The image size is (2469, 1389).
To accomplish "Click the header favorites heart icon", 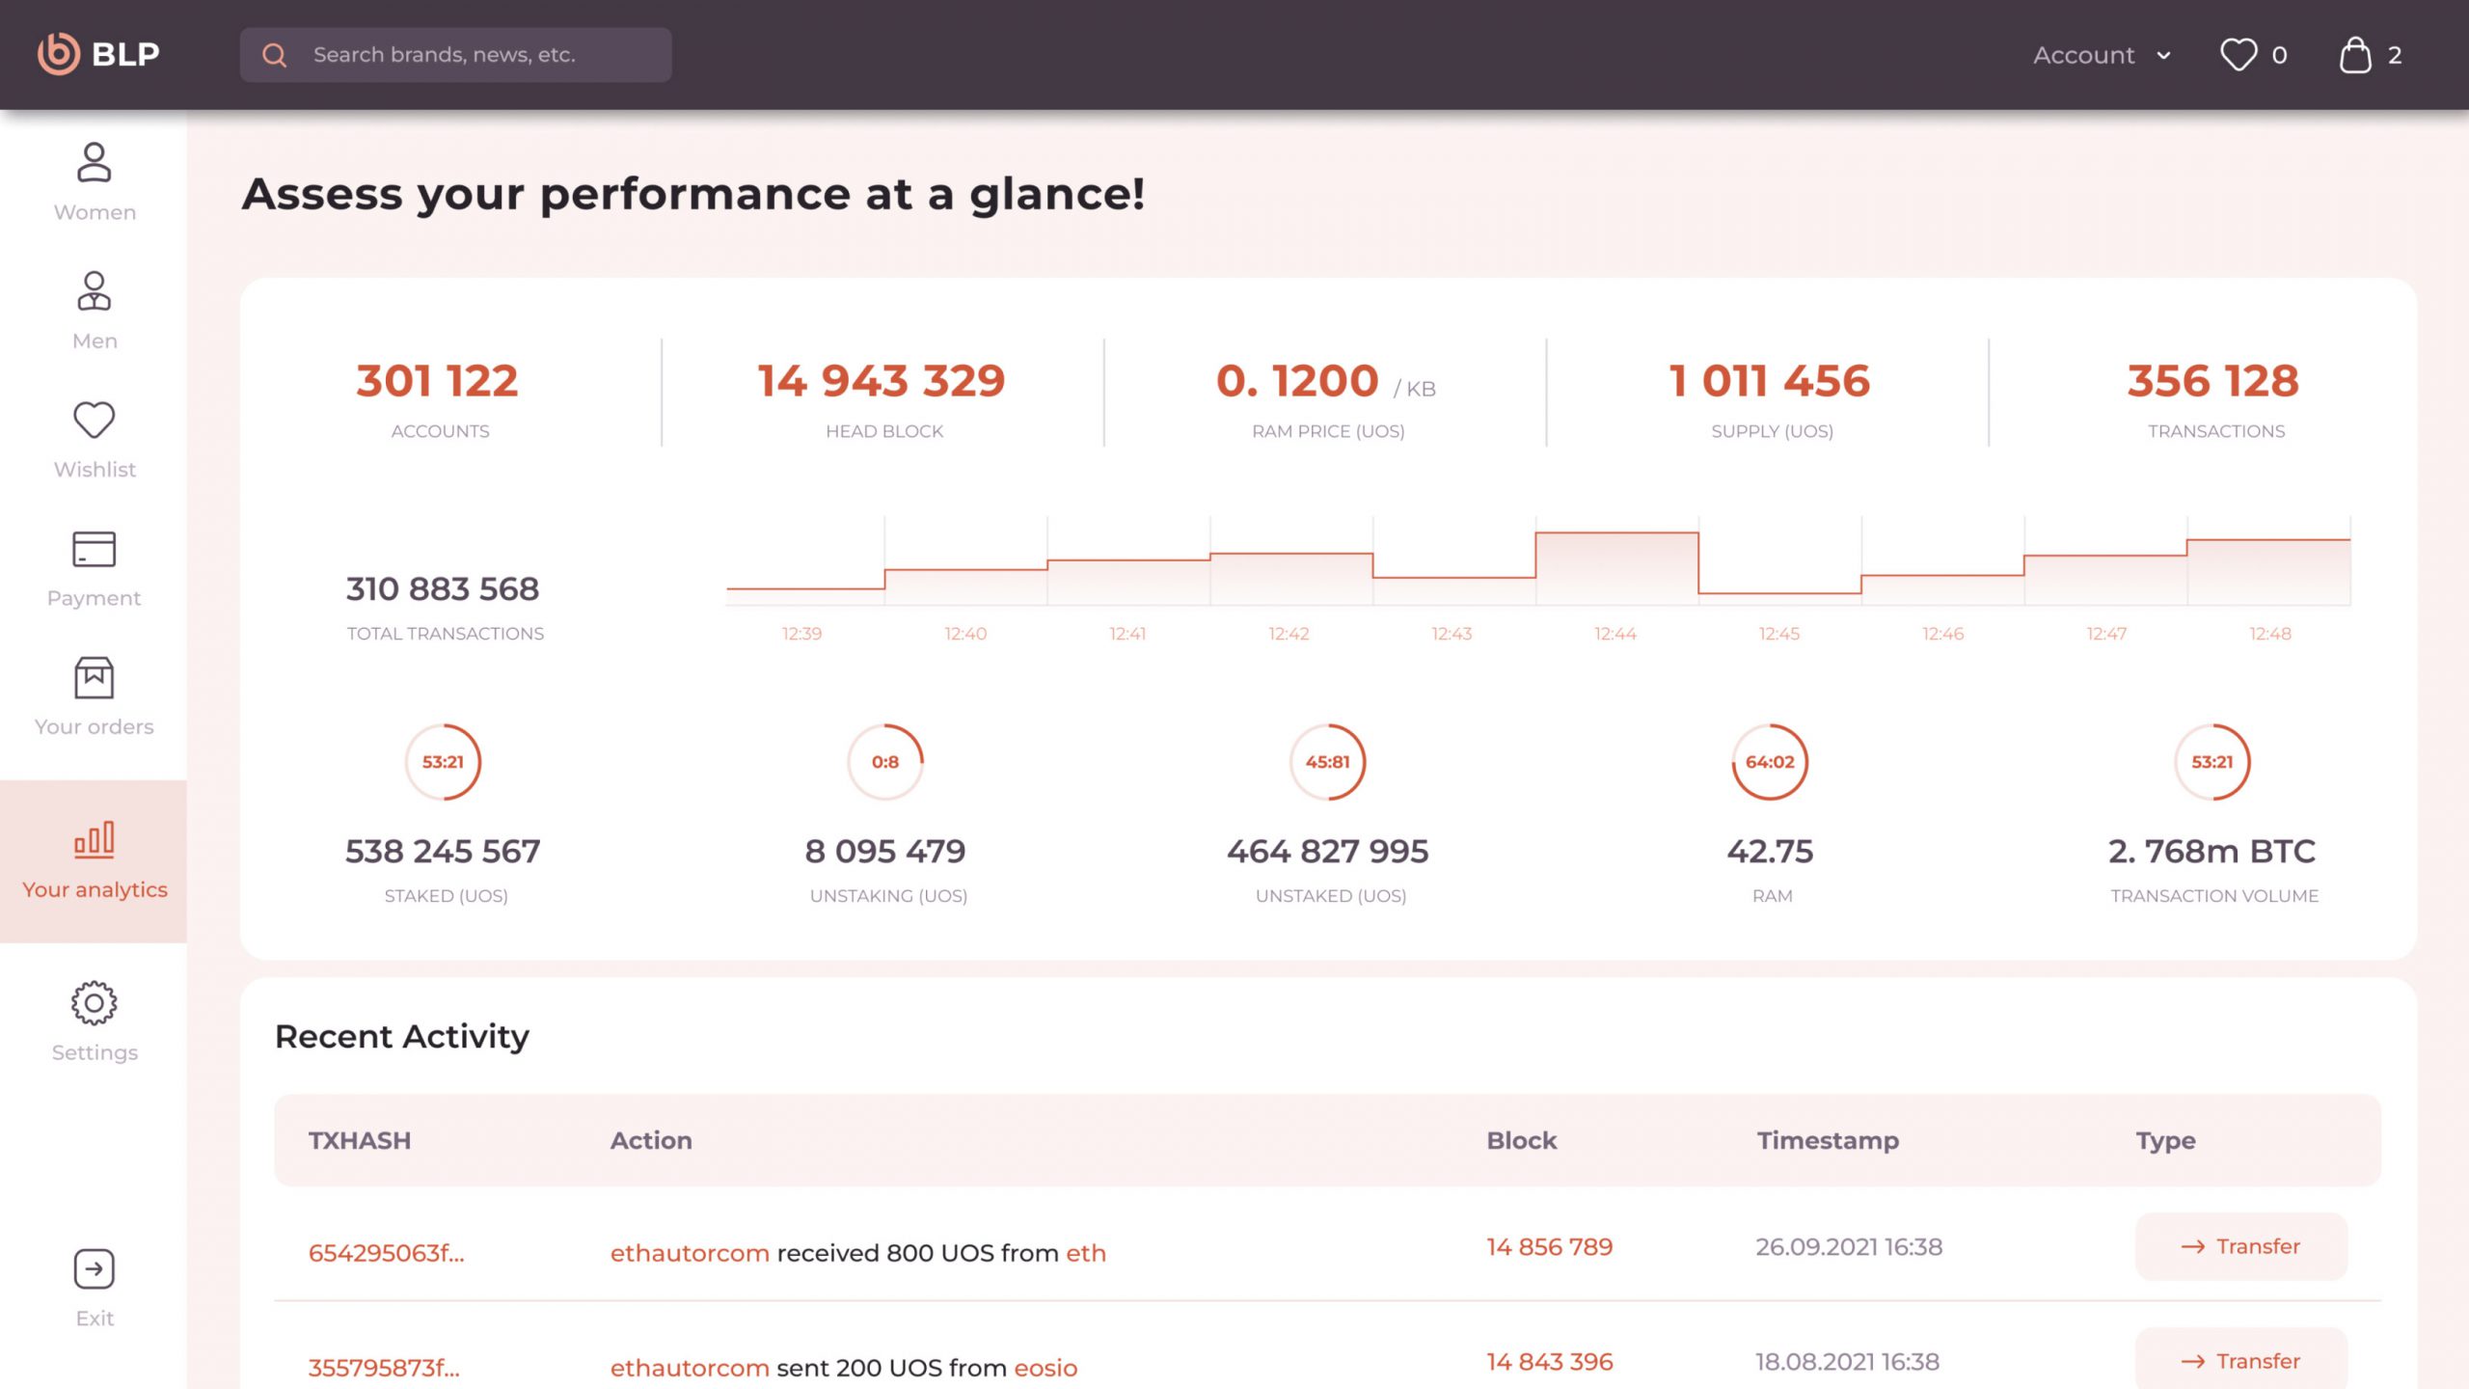I will point(2238,55).
